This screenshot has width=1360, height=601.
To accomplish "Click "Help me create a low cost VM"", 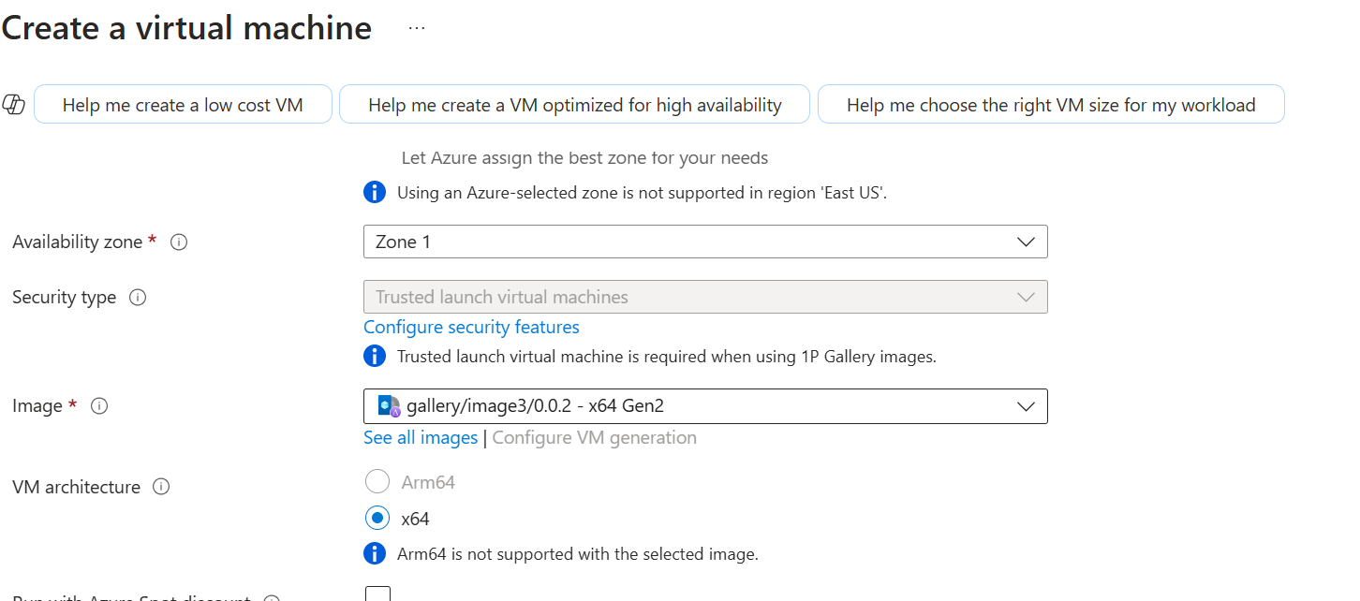I will pos(183,105).
